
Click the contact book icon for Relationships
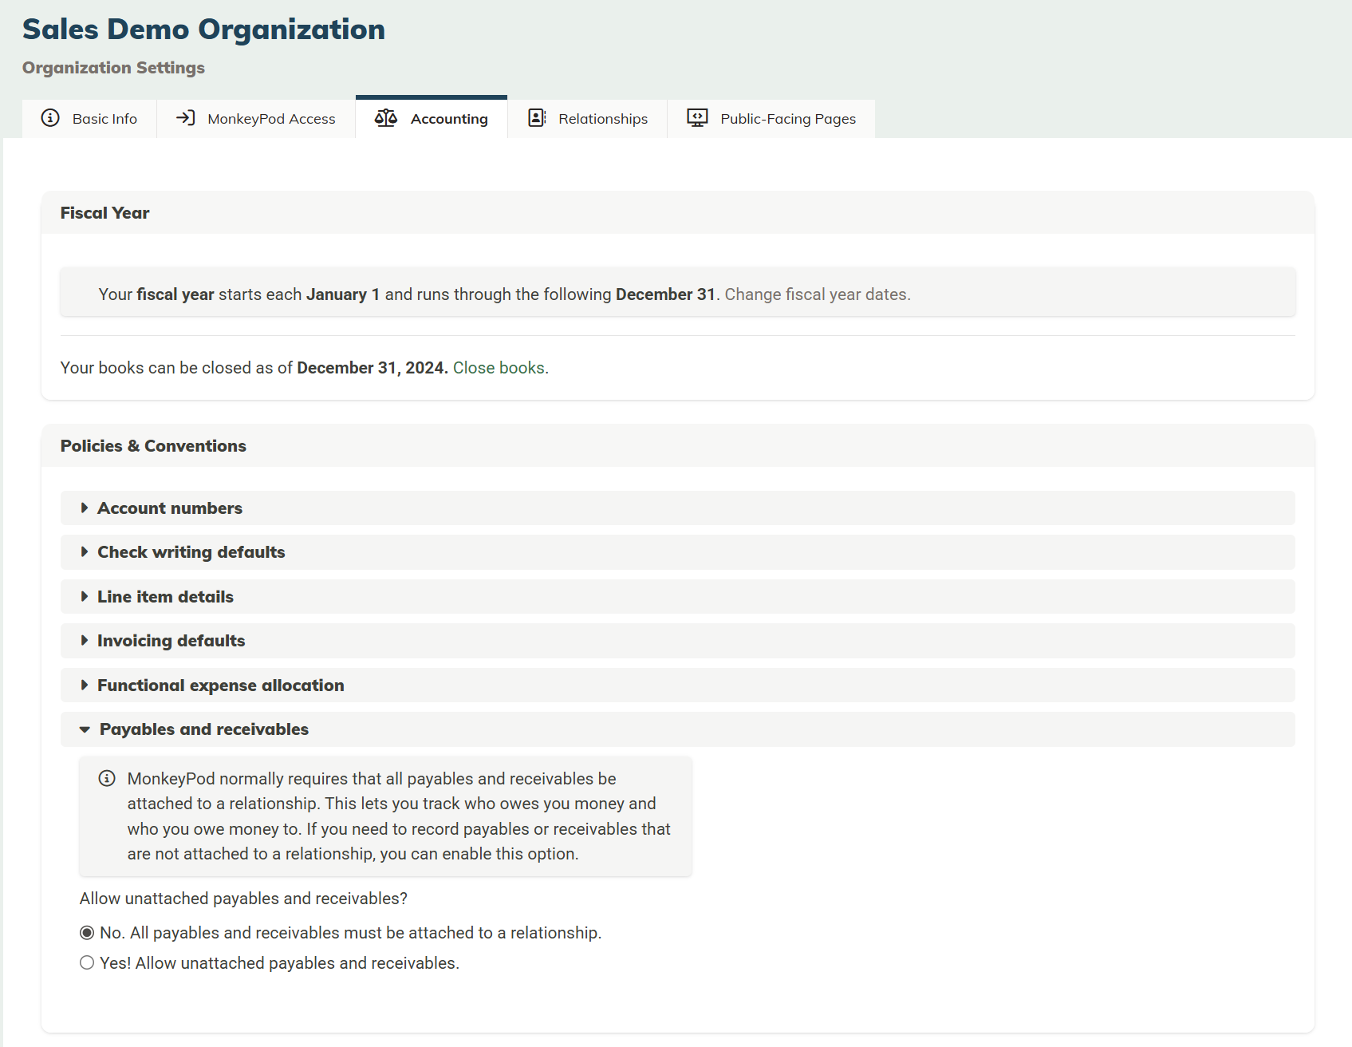[x=537, y=118]
